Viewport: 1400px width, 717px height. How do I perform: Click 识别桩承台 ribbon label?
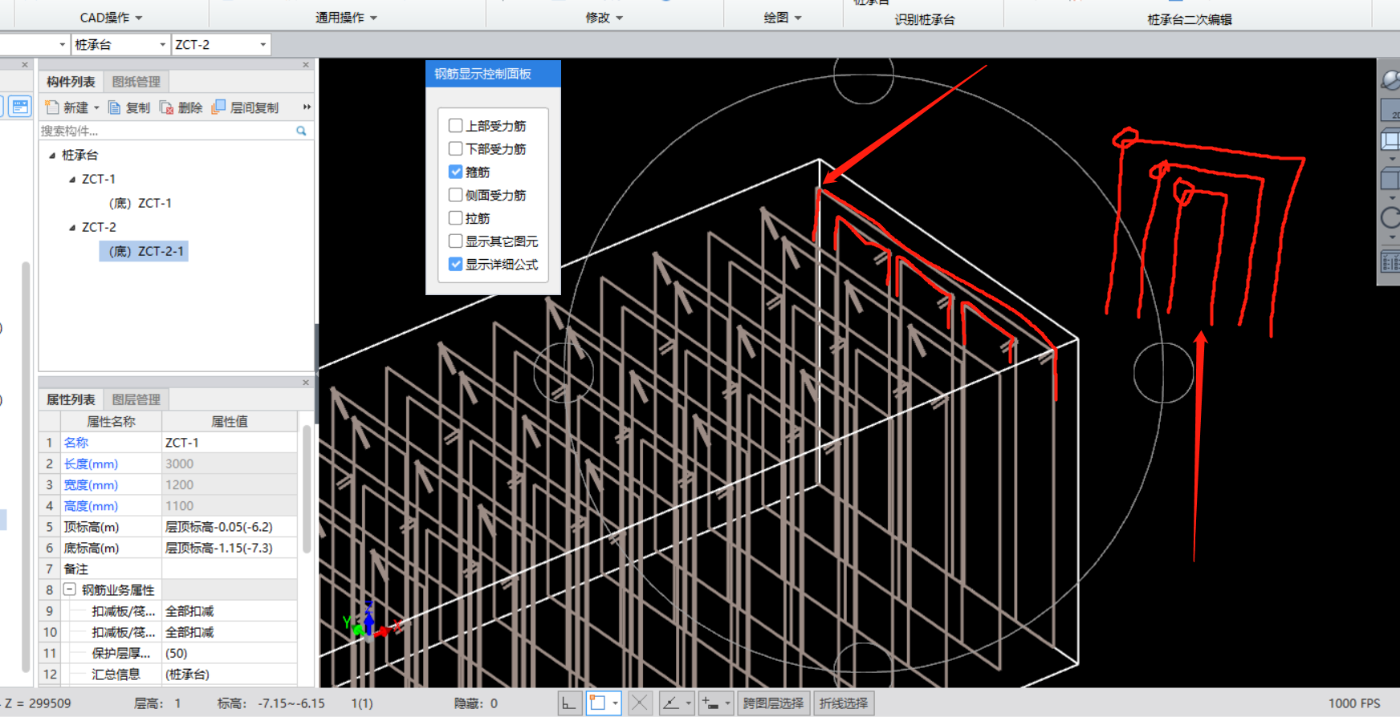pyautogui.click(x=925, y=19)
